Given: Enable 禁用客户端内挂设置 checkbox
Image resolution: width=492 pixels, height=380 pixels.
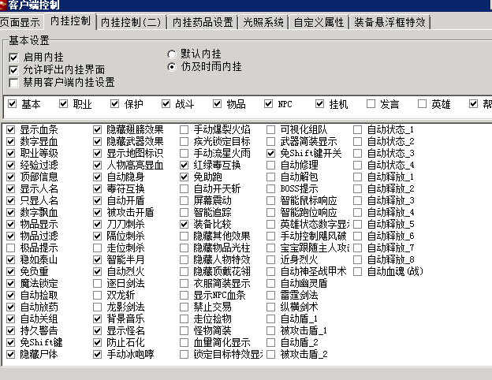Looking at the screenshot, I should click(x=13, y=83).
